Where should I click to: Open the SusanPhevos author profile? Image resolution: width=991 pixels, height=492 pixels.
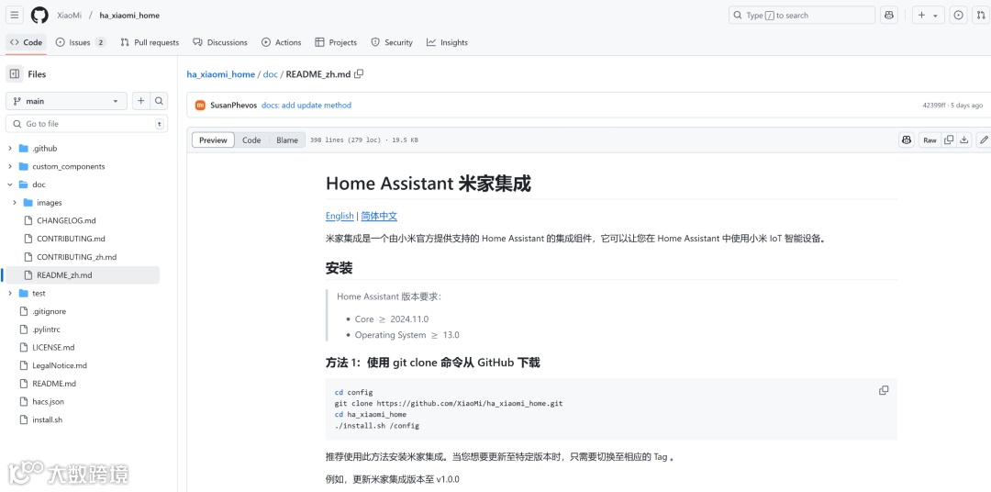click(x=234, y=105)
